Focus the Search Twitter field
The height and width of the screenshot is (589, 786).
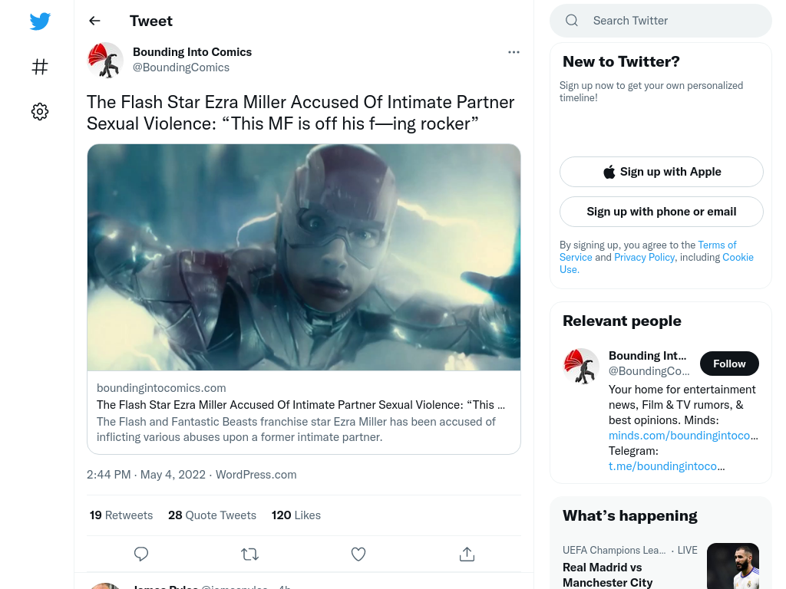pyautogui.click(x=661, y=21)
